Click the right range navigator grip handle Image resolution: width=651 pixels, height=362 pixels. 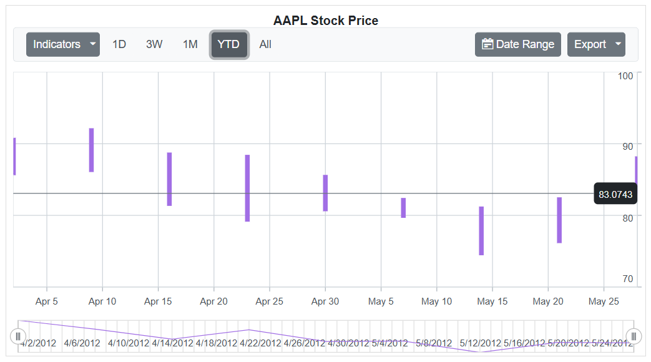point(634,336)
